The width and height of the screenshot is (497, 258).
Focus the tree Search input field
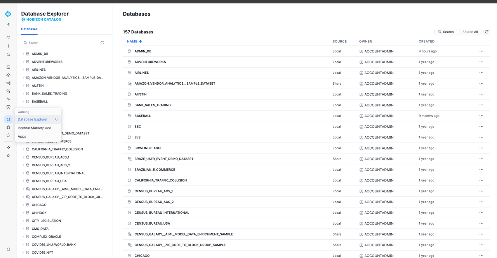60,43
